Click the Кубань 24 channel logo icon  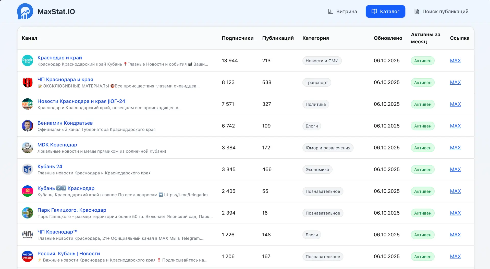coord(28,169)
